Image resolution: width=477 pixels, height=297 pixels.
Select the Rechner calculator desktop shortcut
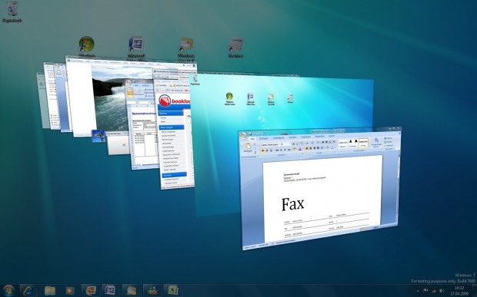tap(235, 47)
